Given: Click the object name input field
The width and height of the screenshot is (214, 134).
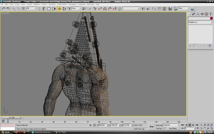Looking at the screenshot, I should (x=199, y=18).
